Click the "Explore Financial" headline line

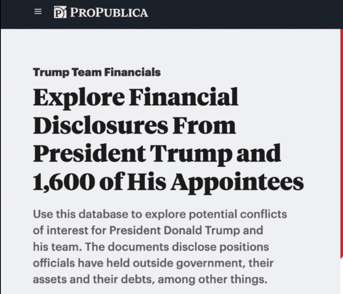[x=135, y=97]
